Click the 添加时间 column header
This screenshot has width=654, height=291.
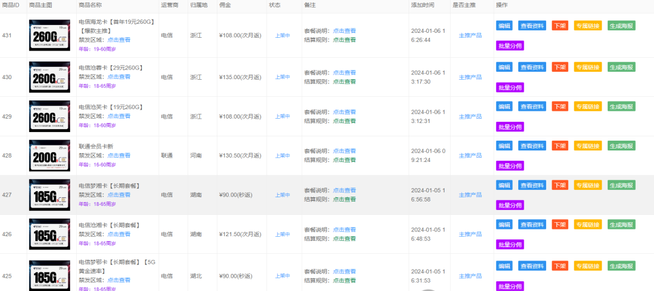(423, 5)
